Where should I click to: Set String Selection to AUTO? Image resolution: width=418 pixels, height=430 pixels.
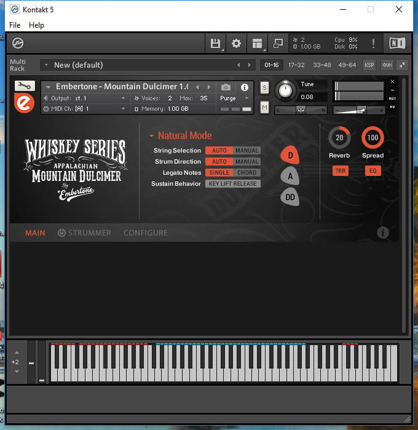[x=219, y=151]
